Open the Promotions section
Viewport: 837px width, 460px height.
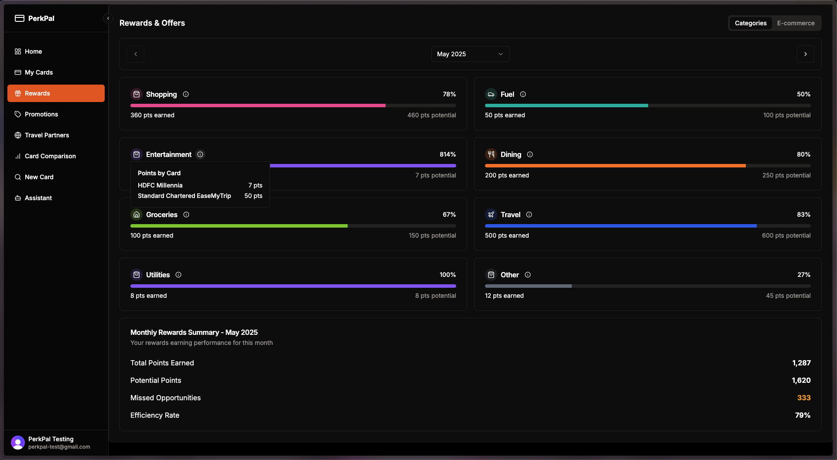(56, 114)
